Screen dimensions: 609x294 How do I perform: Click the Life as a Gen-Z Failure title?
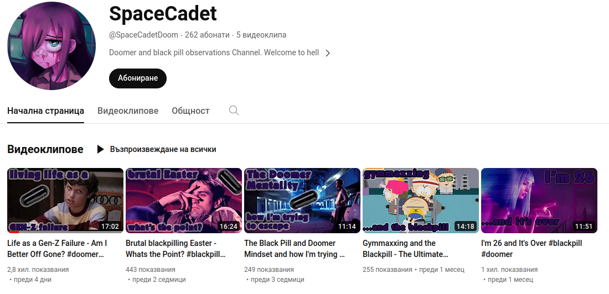[57, 249]
